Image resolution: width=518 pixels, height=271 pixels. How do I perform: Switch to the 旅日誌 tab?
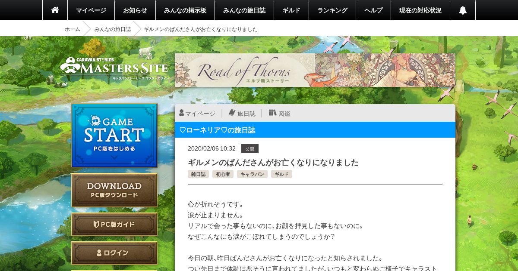tap(242, 113)
